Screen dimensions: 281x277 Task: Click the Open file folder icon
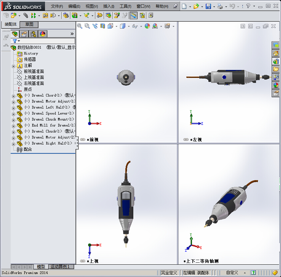196,6
